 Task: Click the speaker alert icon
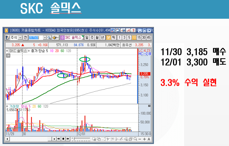coord(55,38)
